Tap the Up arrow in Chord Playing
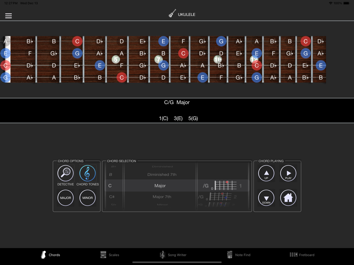354x265 pixels. tap(266, 173)
